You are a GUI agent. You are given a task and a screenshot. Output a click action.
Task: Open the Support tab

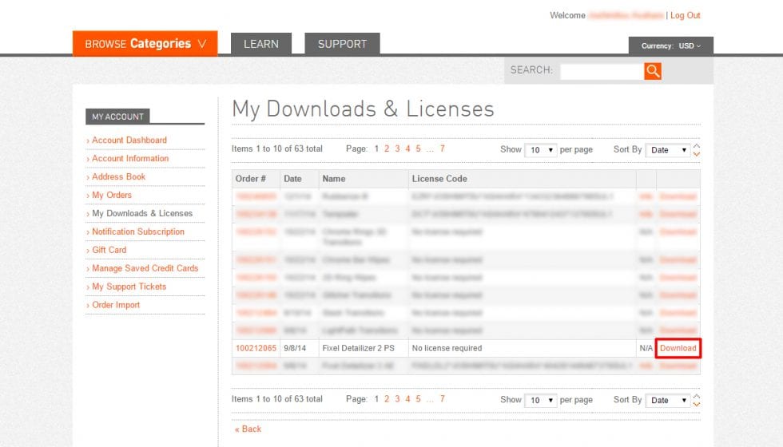point(342,45)
